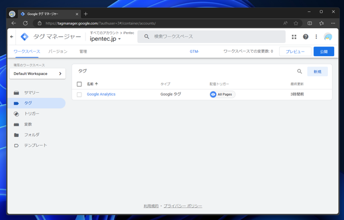
Task: Click ワークスペースでの変更数: 0 text
Action: tap(248, 52)
